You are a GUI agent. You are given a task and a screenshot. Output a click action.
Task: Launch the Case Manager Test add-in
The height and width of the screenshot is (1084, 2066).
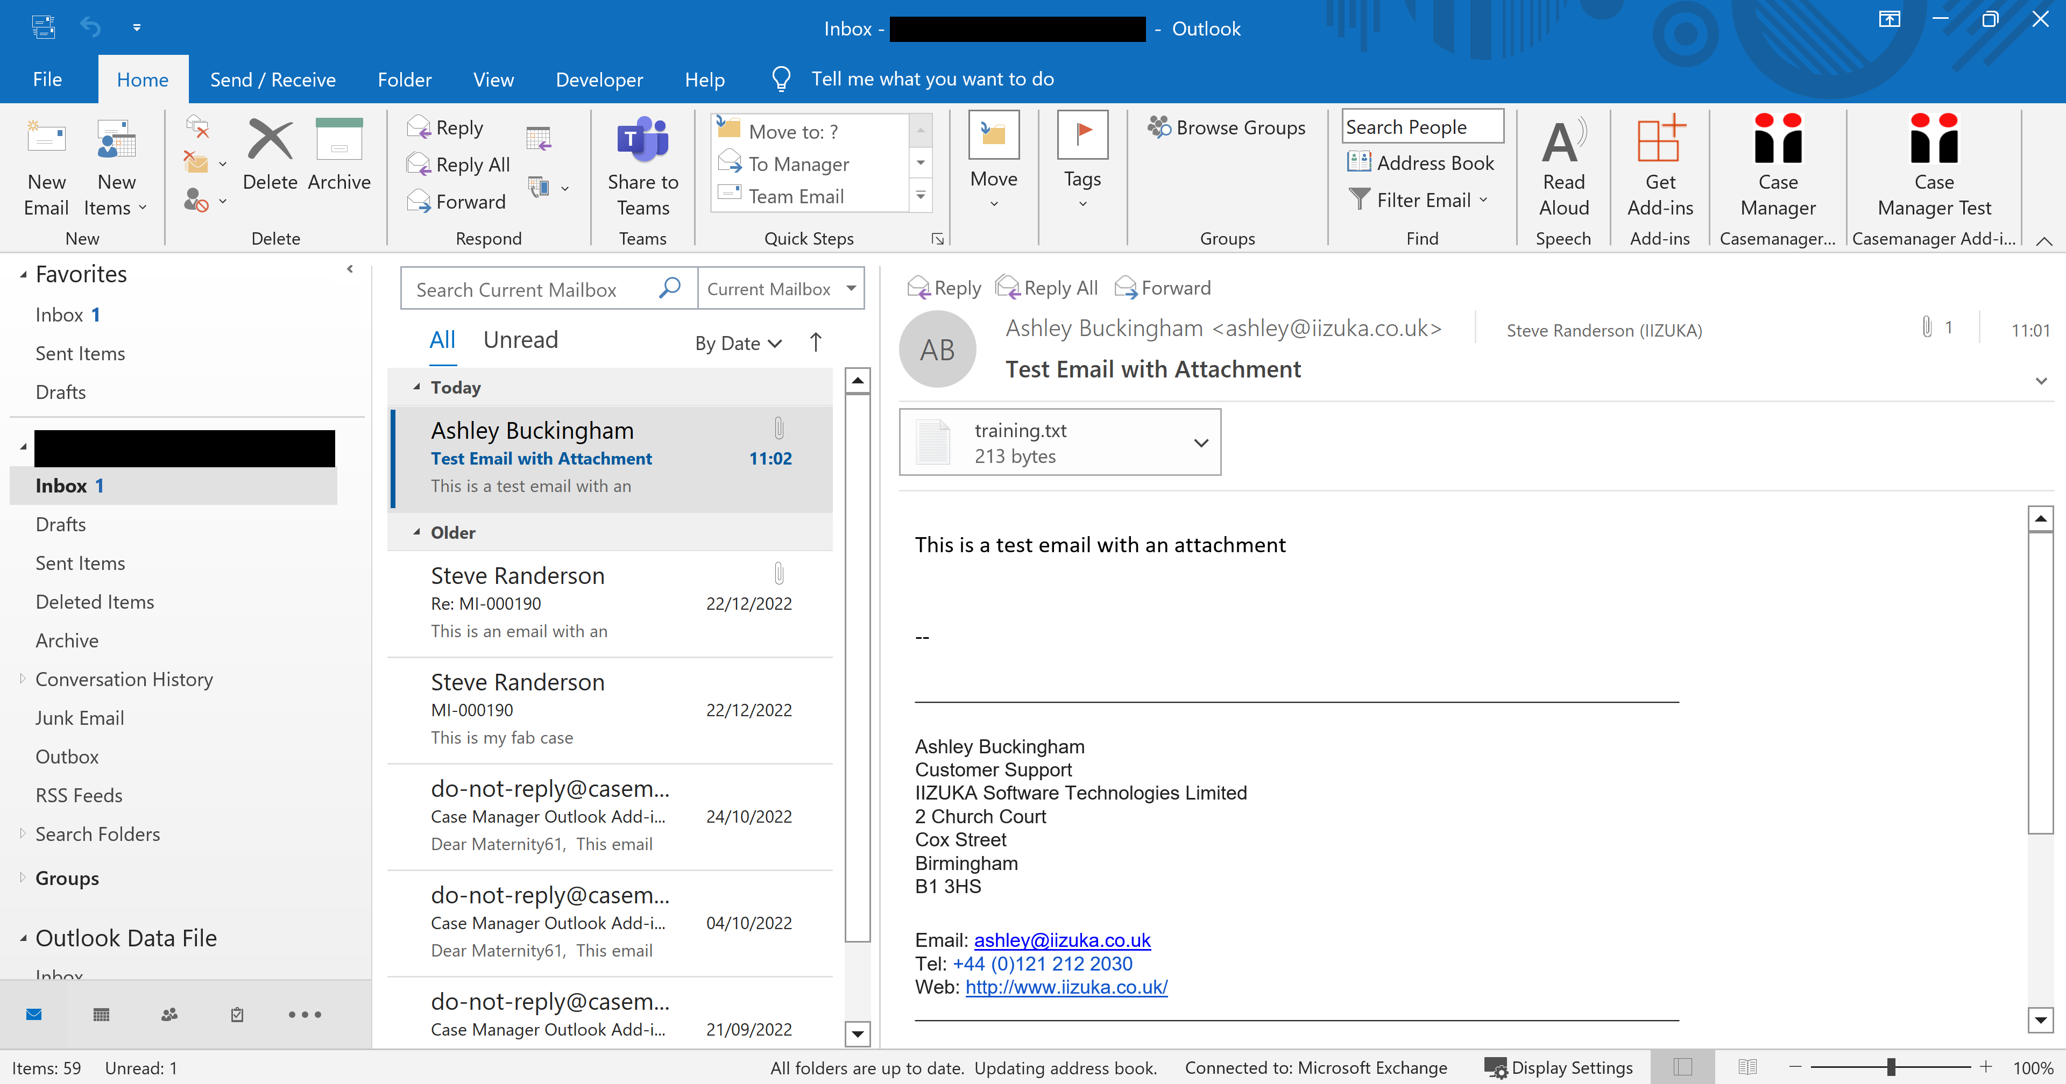(x=1934, y=166)
